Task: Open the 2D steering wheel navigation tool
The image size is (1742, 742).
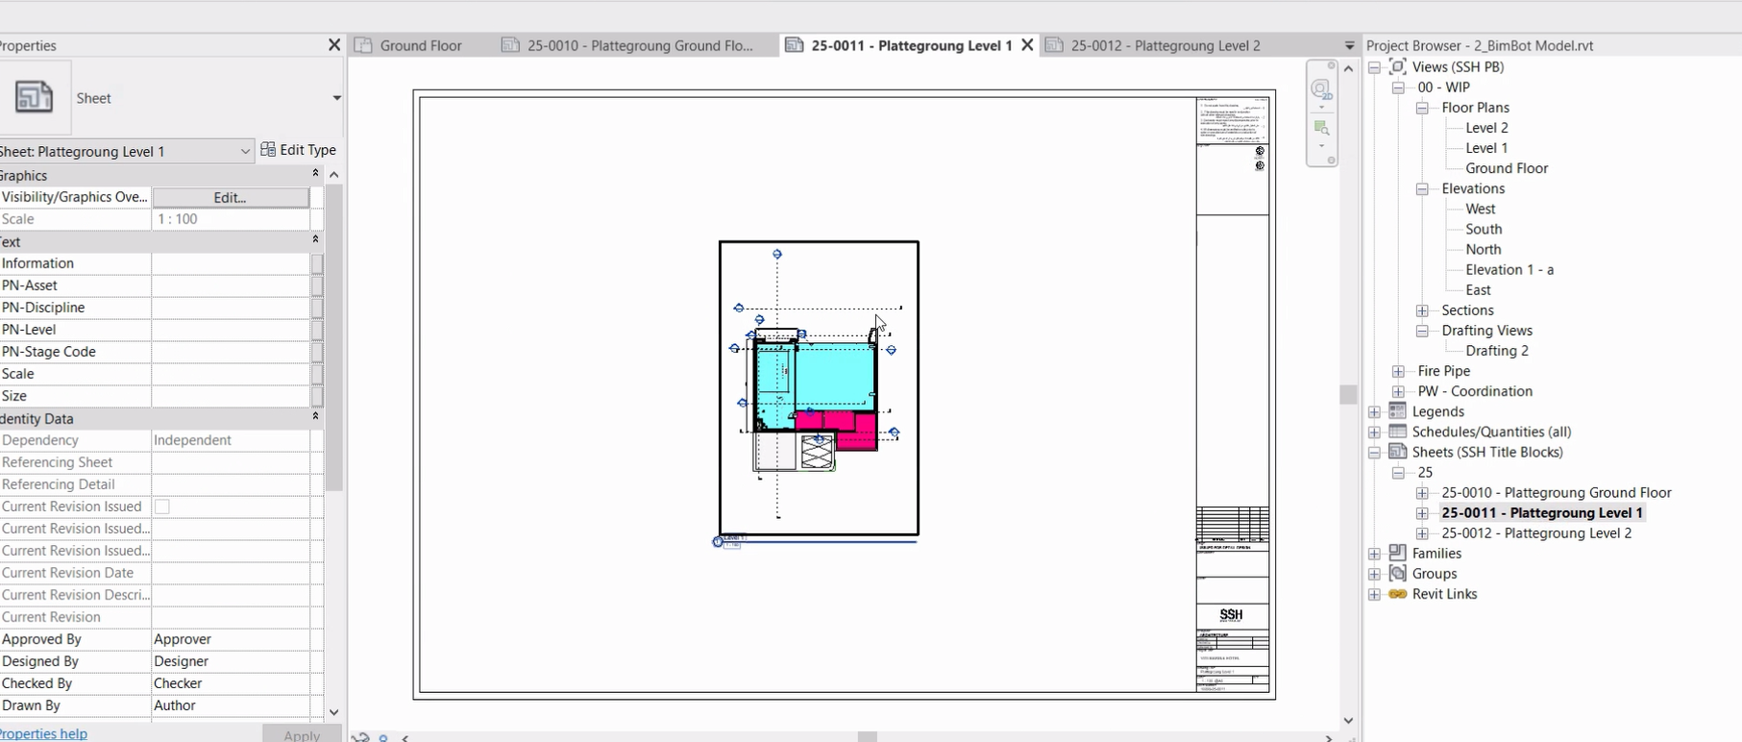Action: (x=1321, y=90)
